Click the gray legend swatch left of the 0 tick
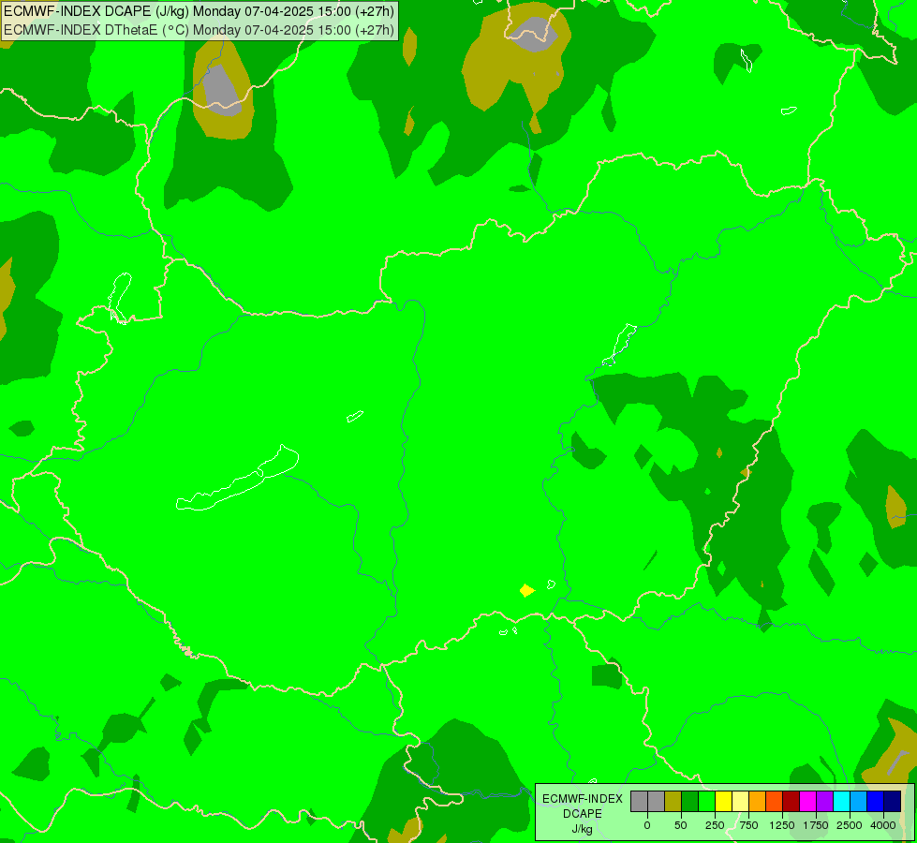Viewport: 917px width, 843px height. click(x=639, y=801)
